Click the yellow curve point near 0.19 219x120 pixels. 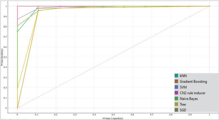[x=17, y=88]
